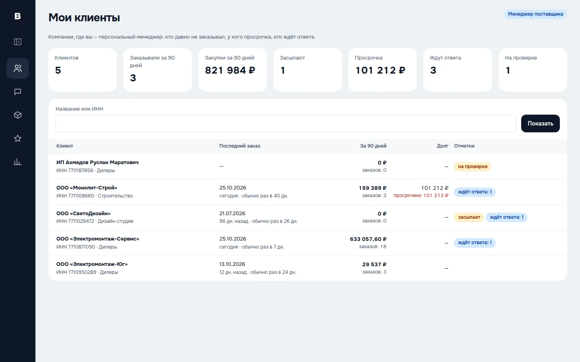Click the «на проверке» tag for Ахмедов
Viewport: 580px width, 362px height.
click(472, 167)
